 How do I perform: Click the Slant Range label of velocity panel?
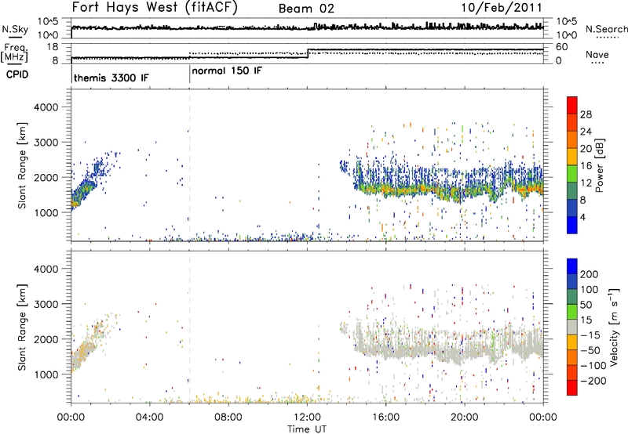23,327
